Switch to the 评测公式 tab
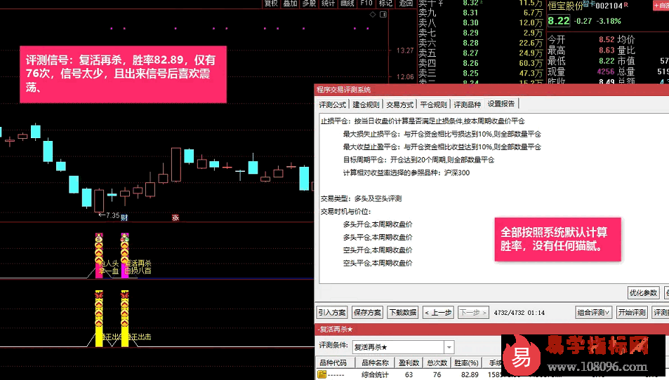 [333, 104]
